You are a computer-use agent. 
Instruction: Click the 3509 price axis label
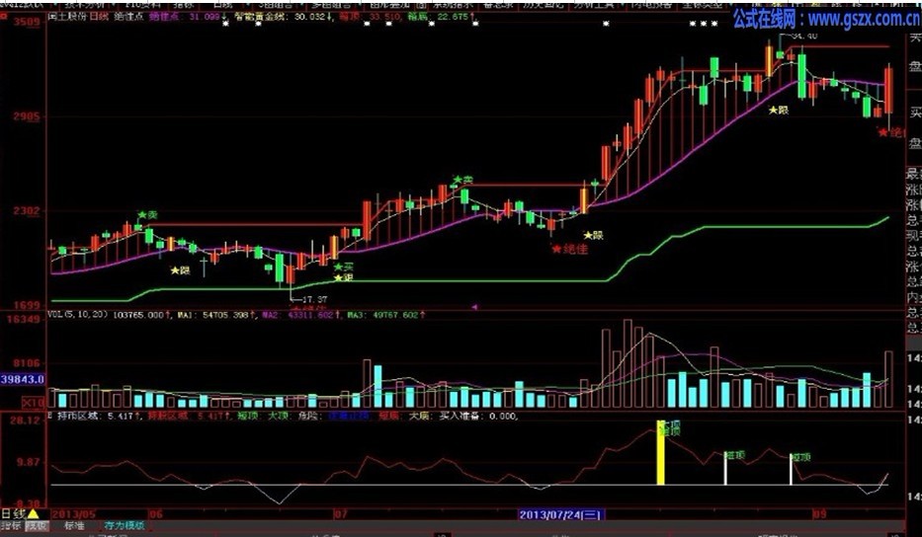pos(27,22)
